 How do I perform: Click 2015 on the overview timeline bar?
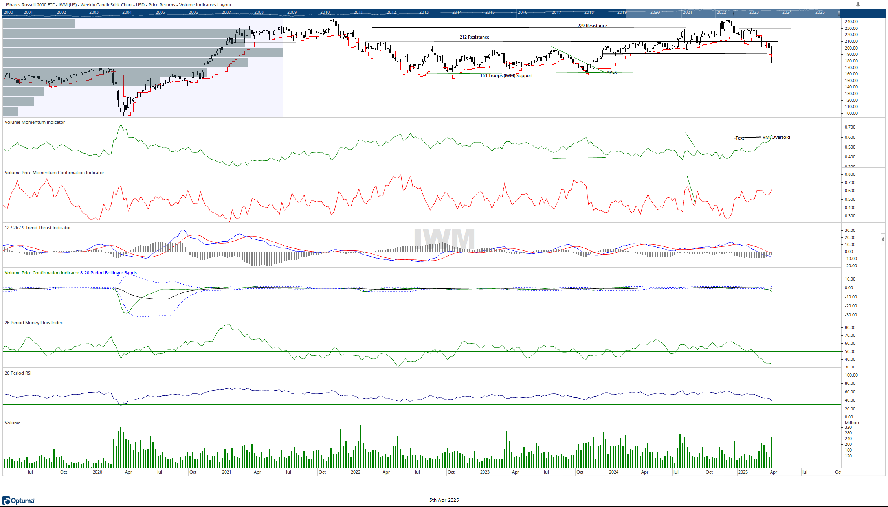coord(490,13)
